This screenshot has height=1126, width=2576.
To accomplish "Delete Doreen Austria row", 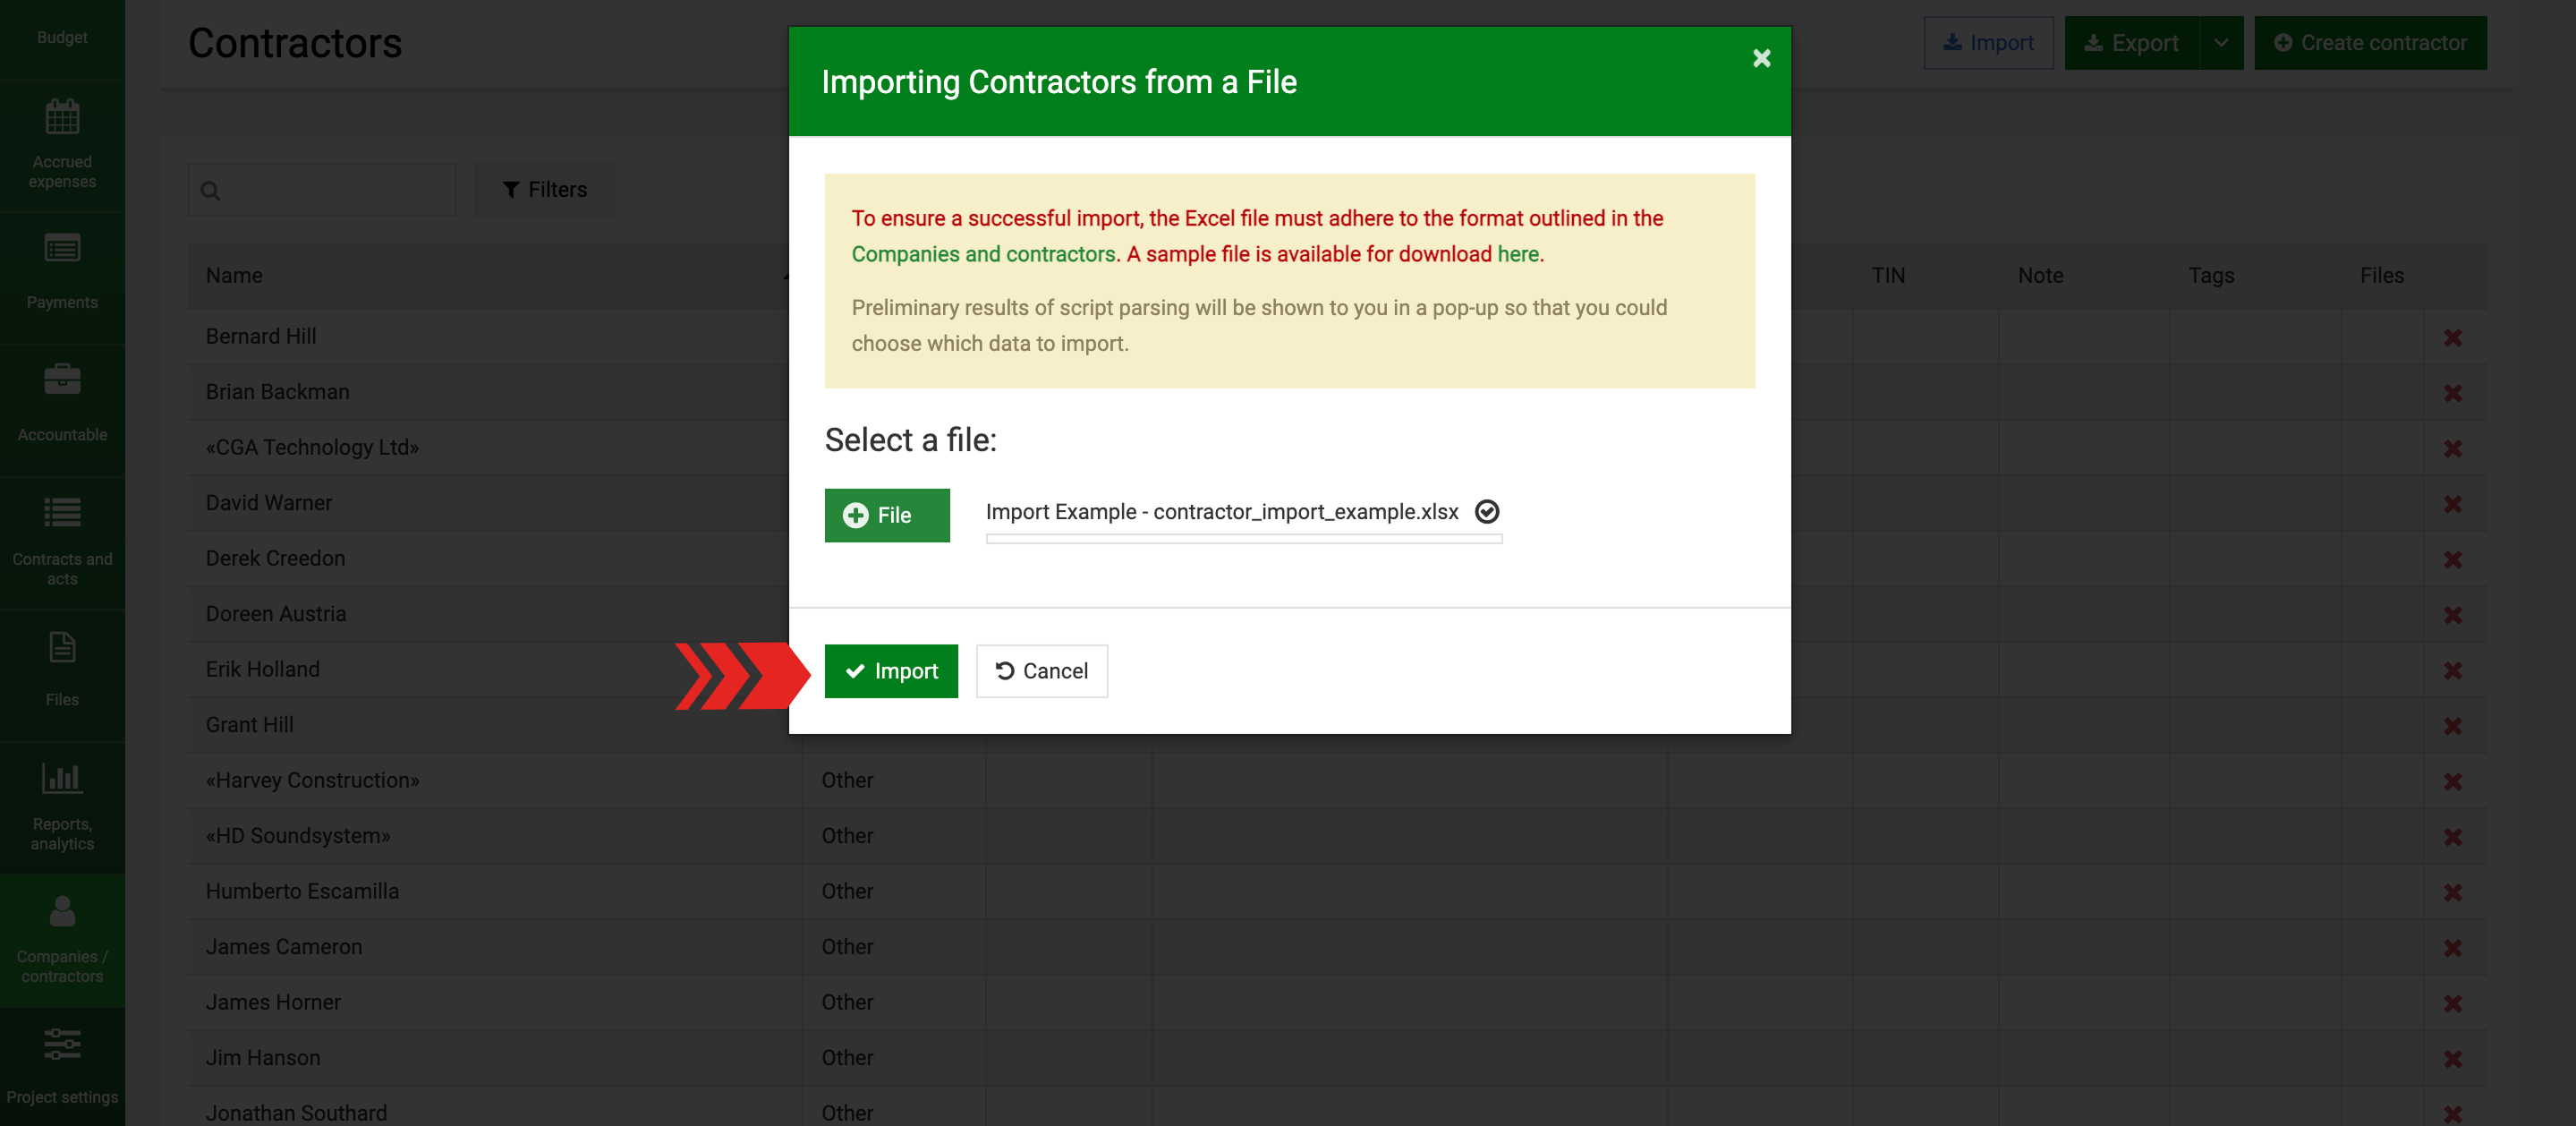I will click(x=2453, y=615).
